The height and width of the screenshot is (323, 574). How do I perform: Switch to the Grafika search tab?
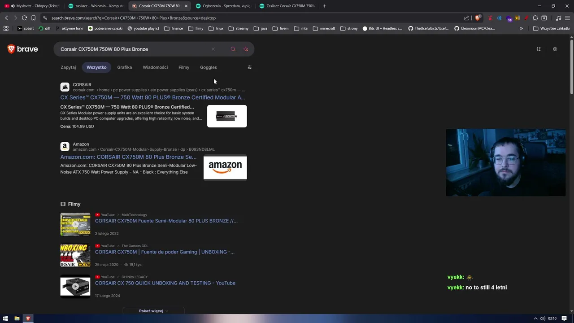[124, 67]
